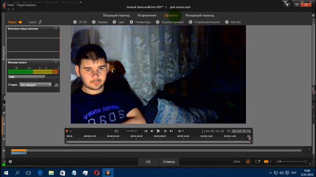Image resolution: width=316 pixels, height=177 pixels.
Task: Open marker dropdown arrow beside orange marker
Action: [x=71, y=131]
